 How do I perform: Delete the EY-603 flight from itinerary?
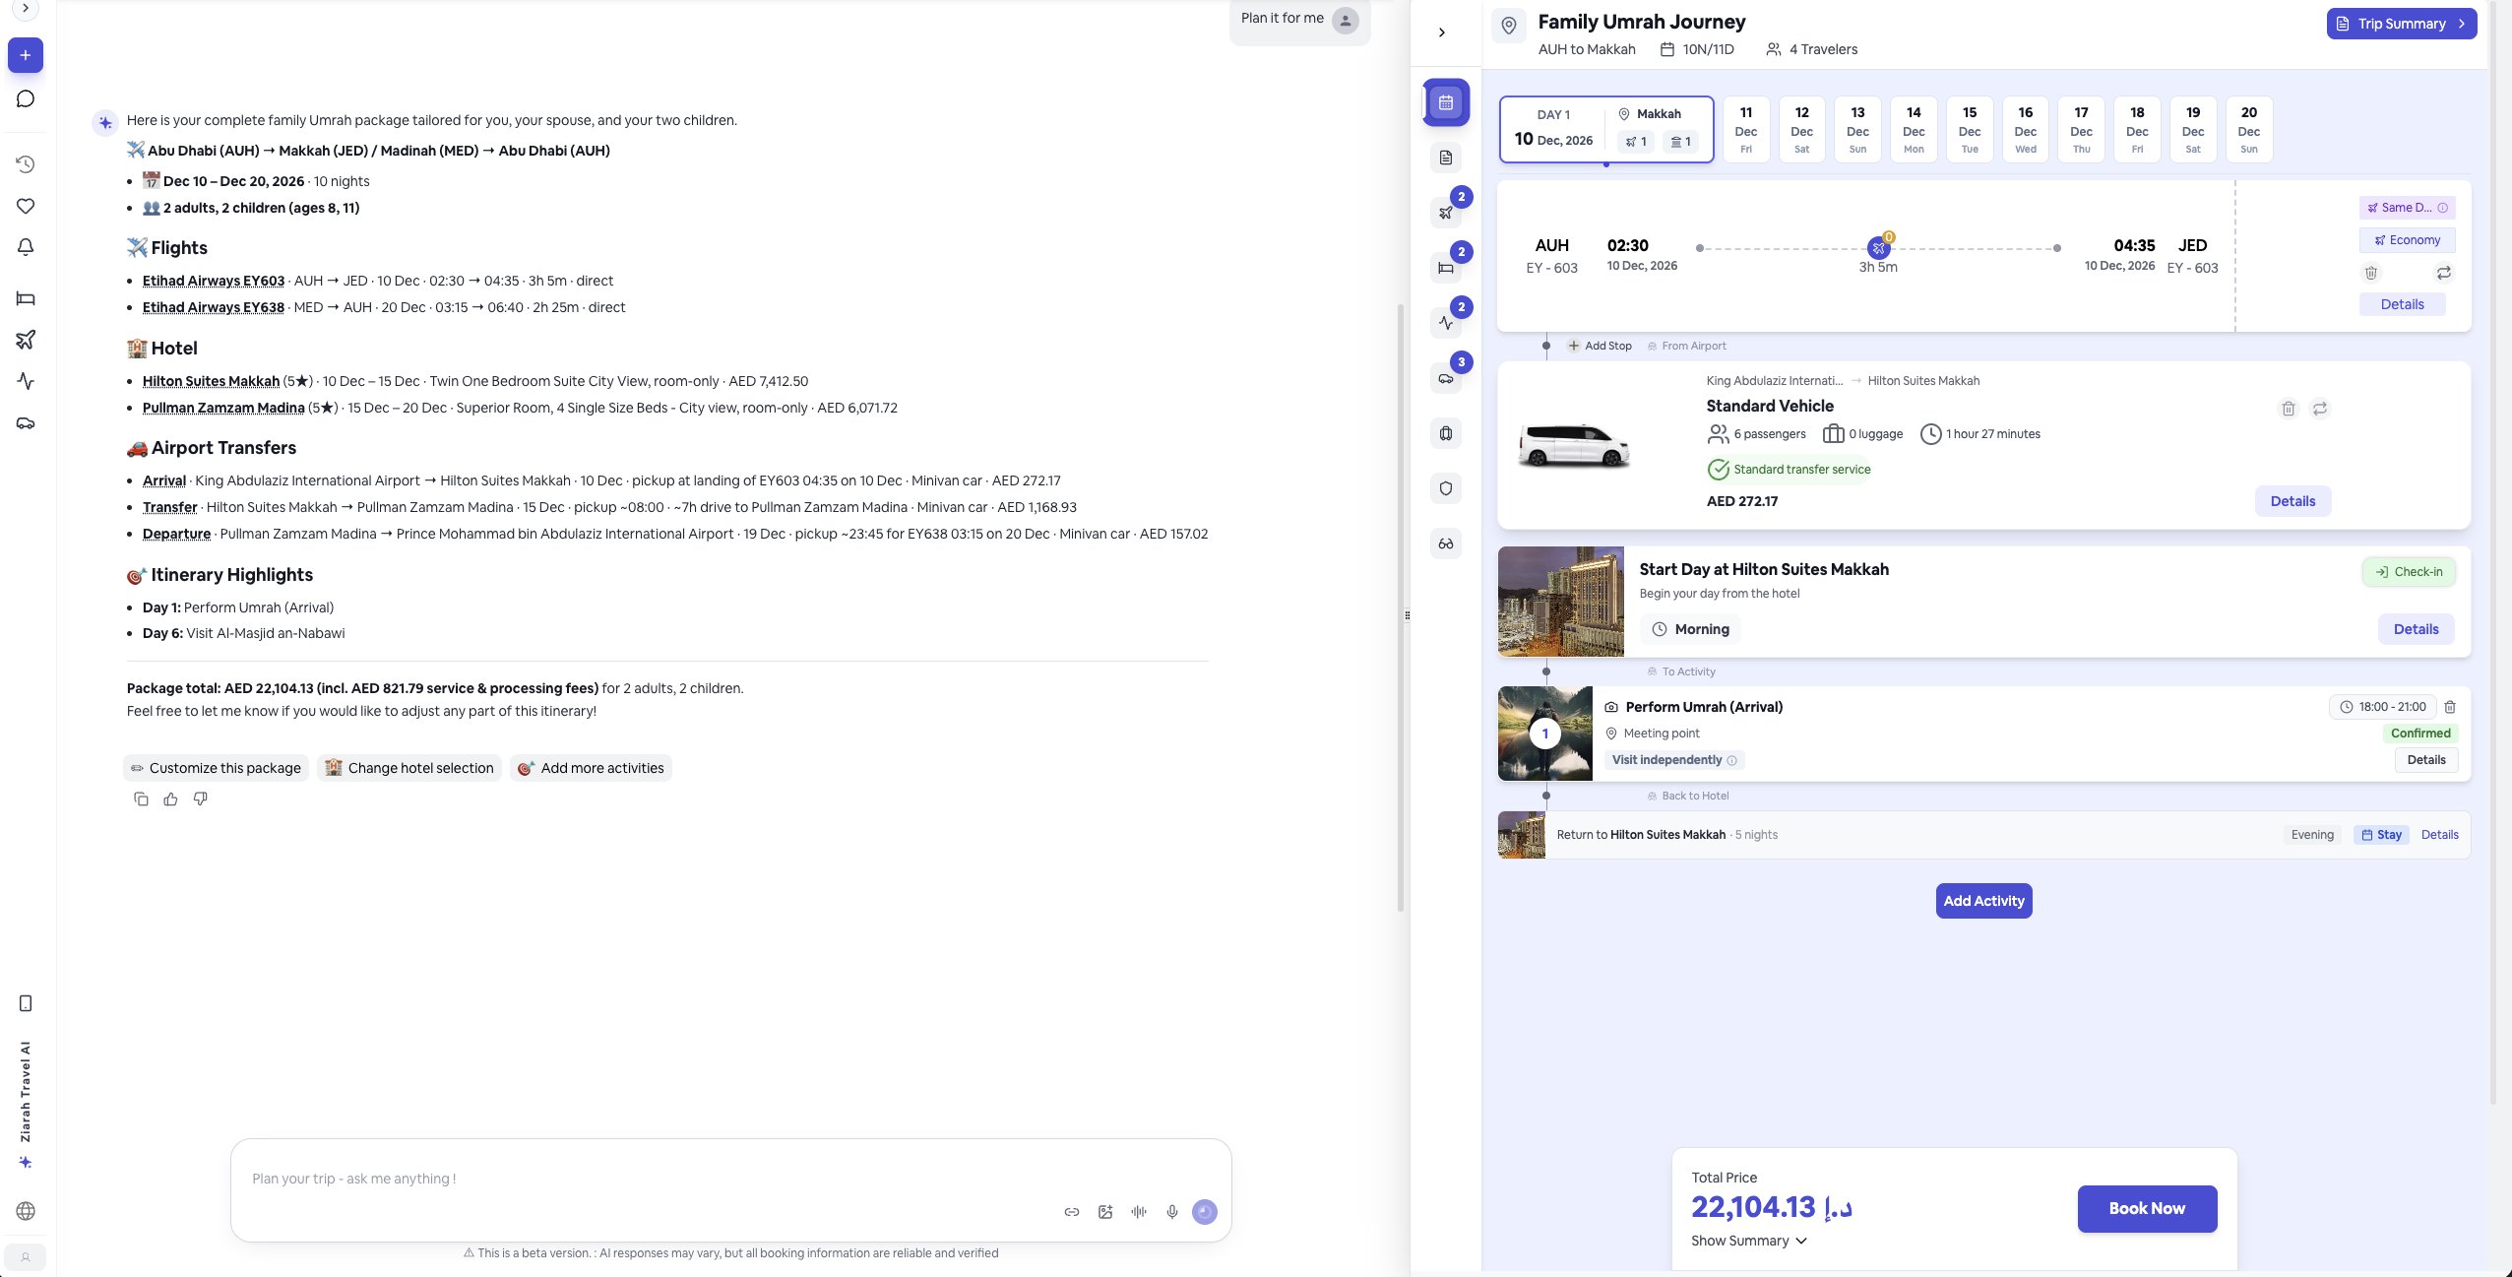click(x=2371, y=273)
